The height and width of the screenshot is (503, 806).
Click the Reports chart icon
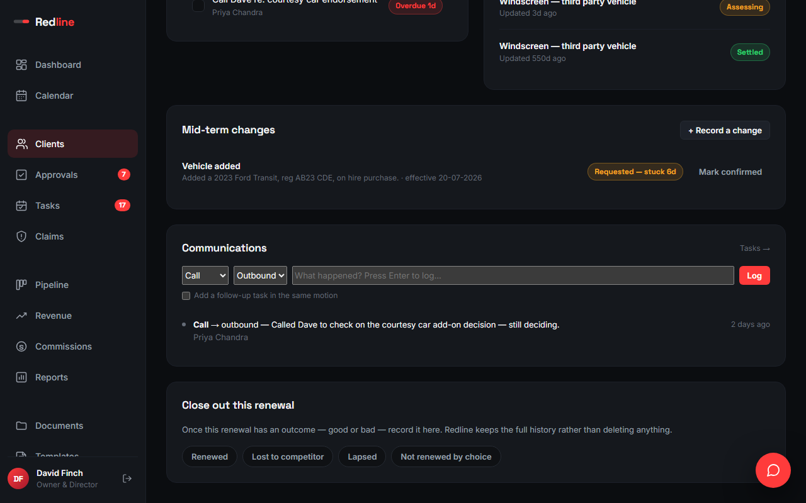coord(21,377)
